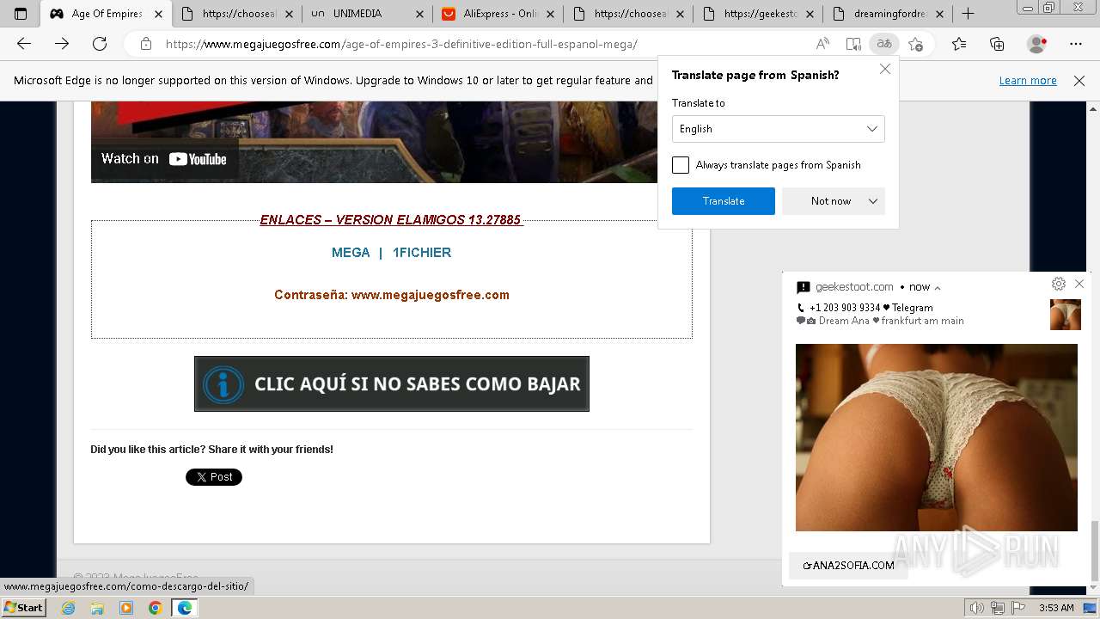
Task: Click the Internet Explorer taskbar icon
Action: (x=68, y=608)
